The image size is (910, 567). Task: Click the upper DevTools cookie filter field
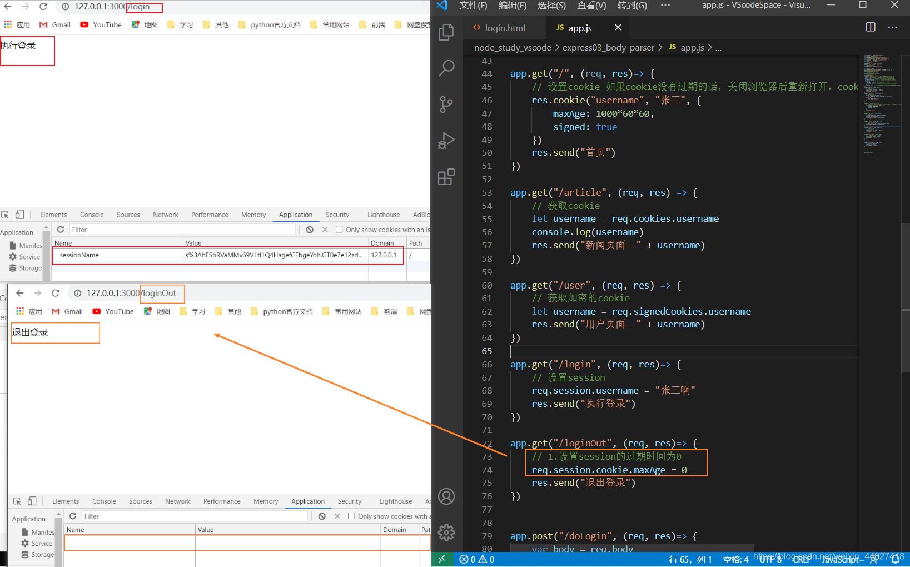click(x=182, y=230)
